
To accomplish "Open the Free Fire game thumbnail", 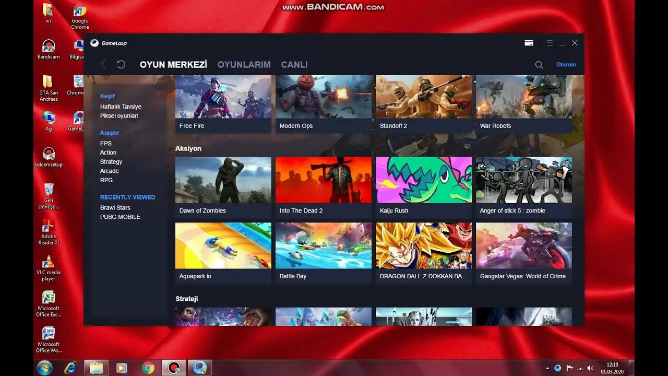I will [223, 102].
